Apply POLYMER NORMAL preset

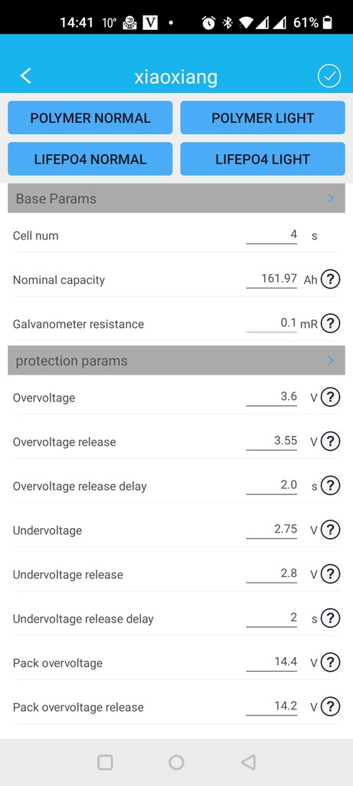(x=90, y=117)
